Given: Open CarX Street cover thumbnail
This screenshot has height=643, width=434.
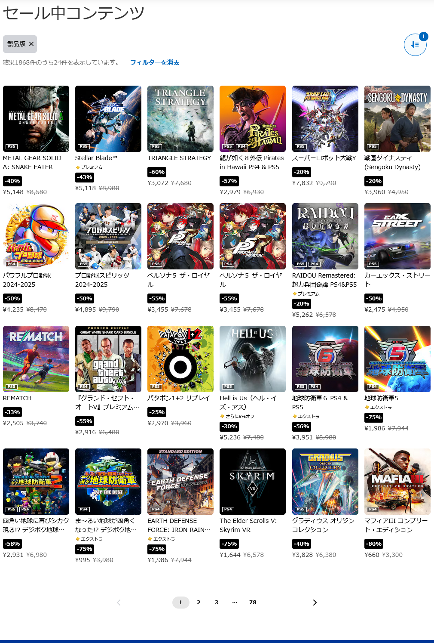Looking at the screenshot, I should [397, 236].
